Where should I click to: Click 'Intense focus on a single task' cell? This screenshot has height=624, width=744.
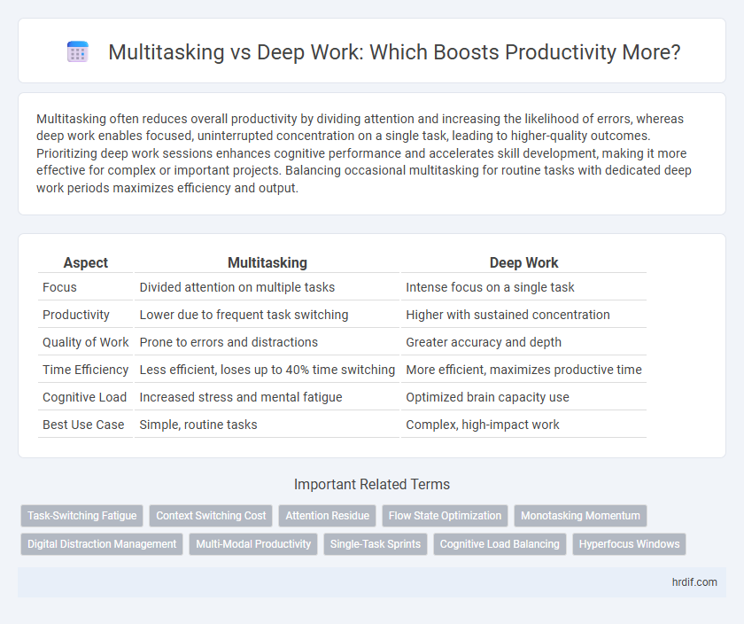coord(523,287)
